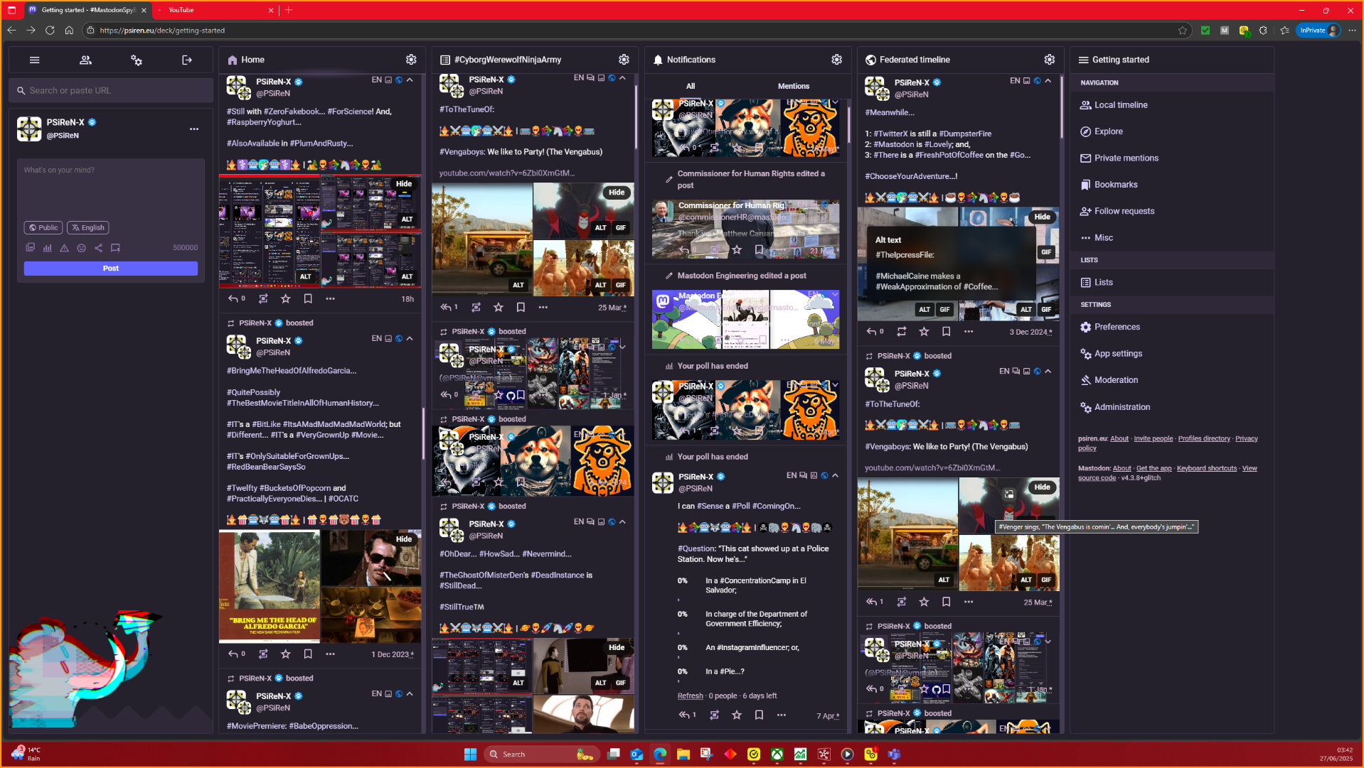Open Microsoft Edge from the taskbar
This screenshot has width=1364, height=768.
[x=660, y=755]
